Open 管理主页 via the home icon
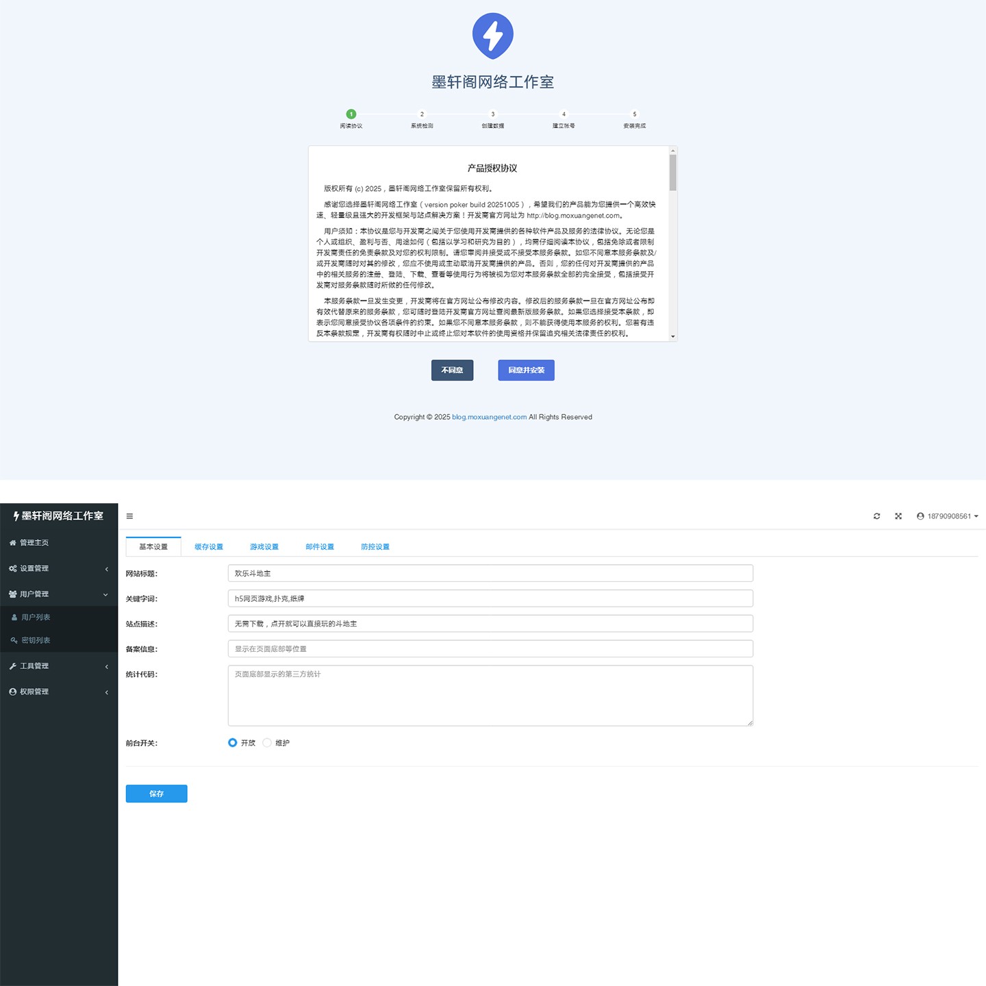Screen dimensions: 986x986 [x=13, y=543]
